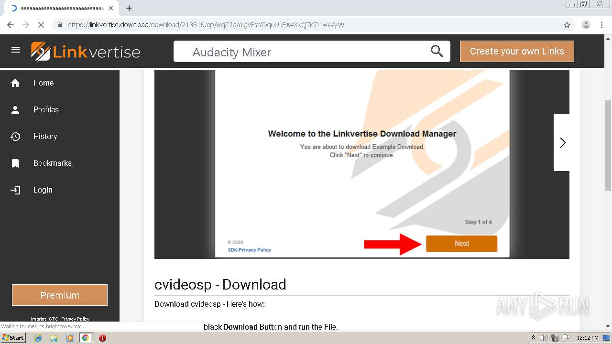Click the Step 1 of 4 text

(x=478, y=222)
